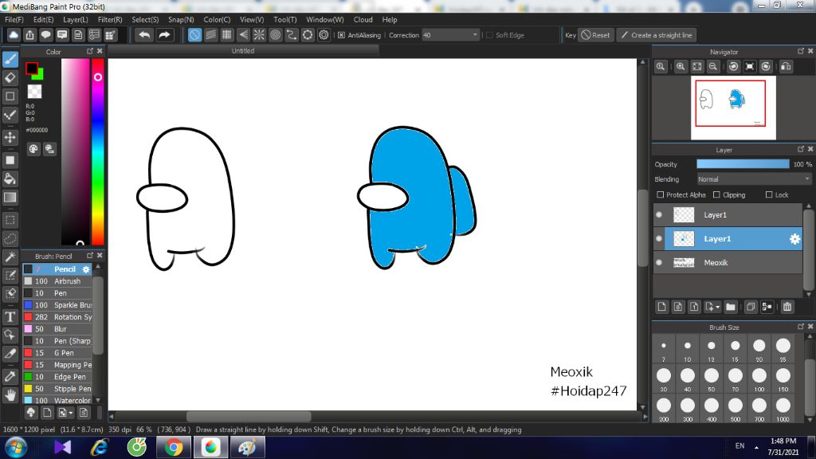
Task: Open Chrome from the taskbar
Action: click(x=174, y=447)
